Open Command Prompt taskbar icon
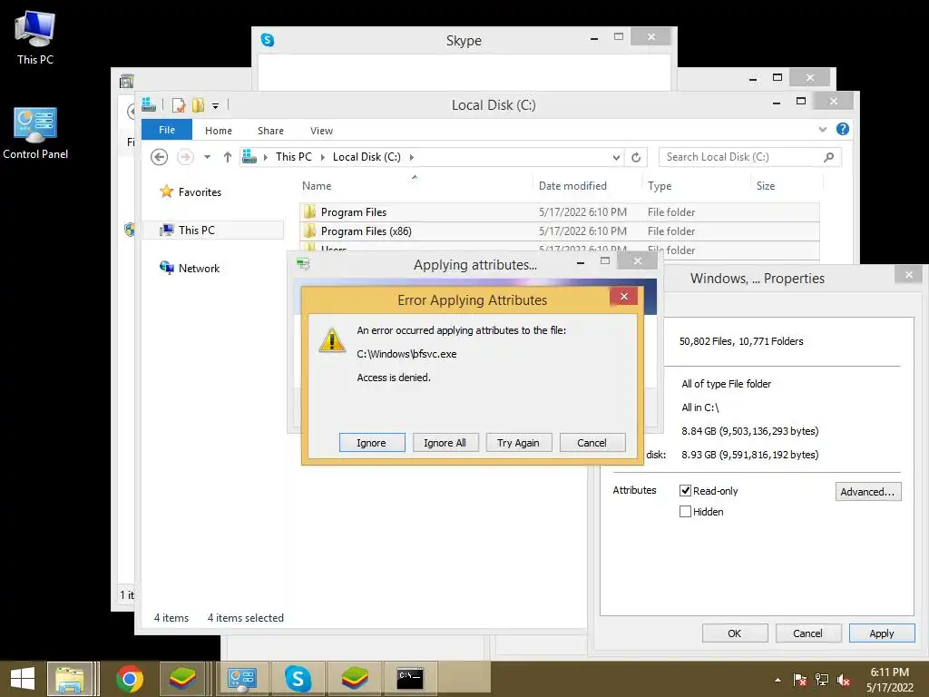 (x=410, y=679)
